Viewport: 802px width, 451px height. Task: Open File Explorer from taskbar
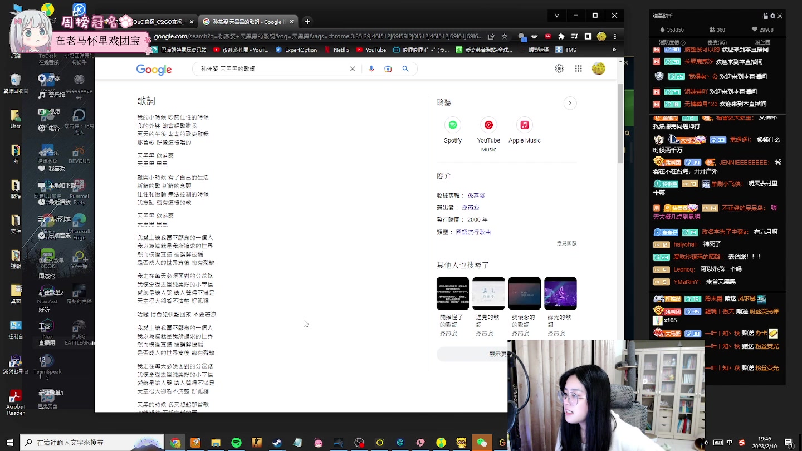(216, 443)
